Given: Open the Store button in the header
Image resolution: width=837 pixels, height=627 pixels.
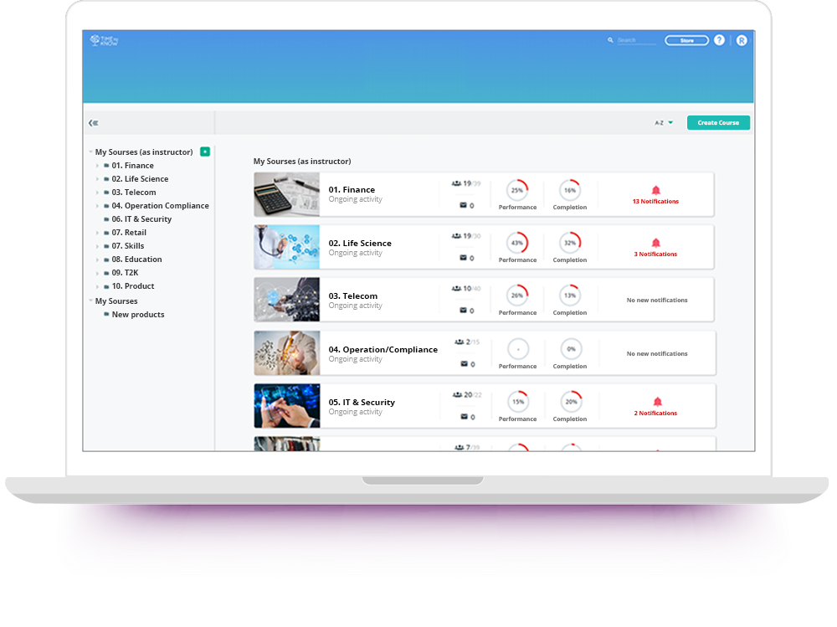Looking at the screenshot, I should tap(686, 39).
